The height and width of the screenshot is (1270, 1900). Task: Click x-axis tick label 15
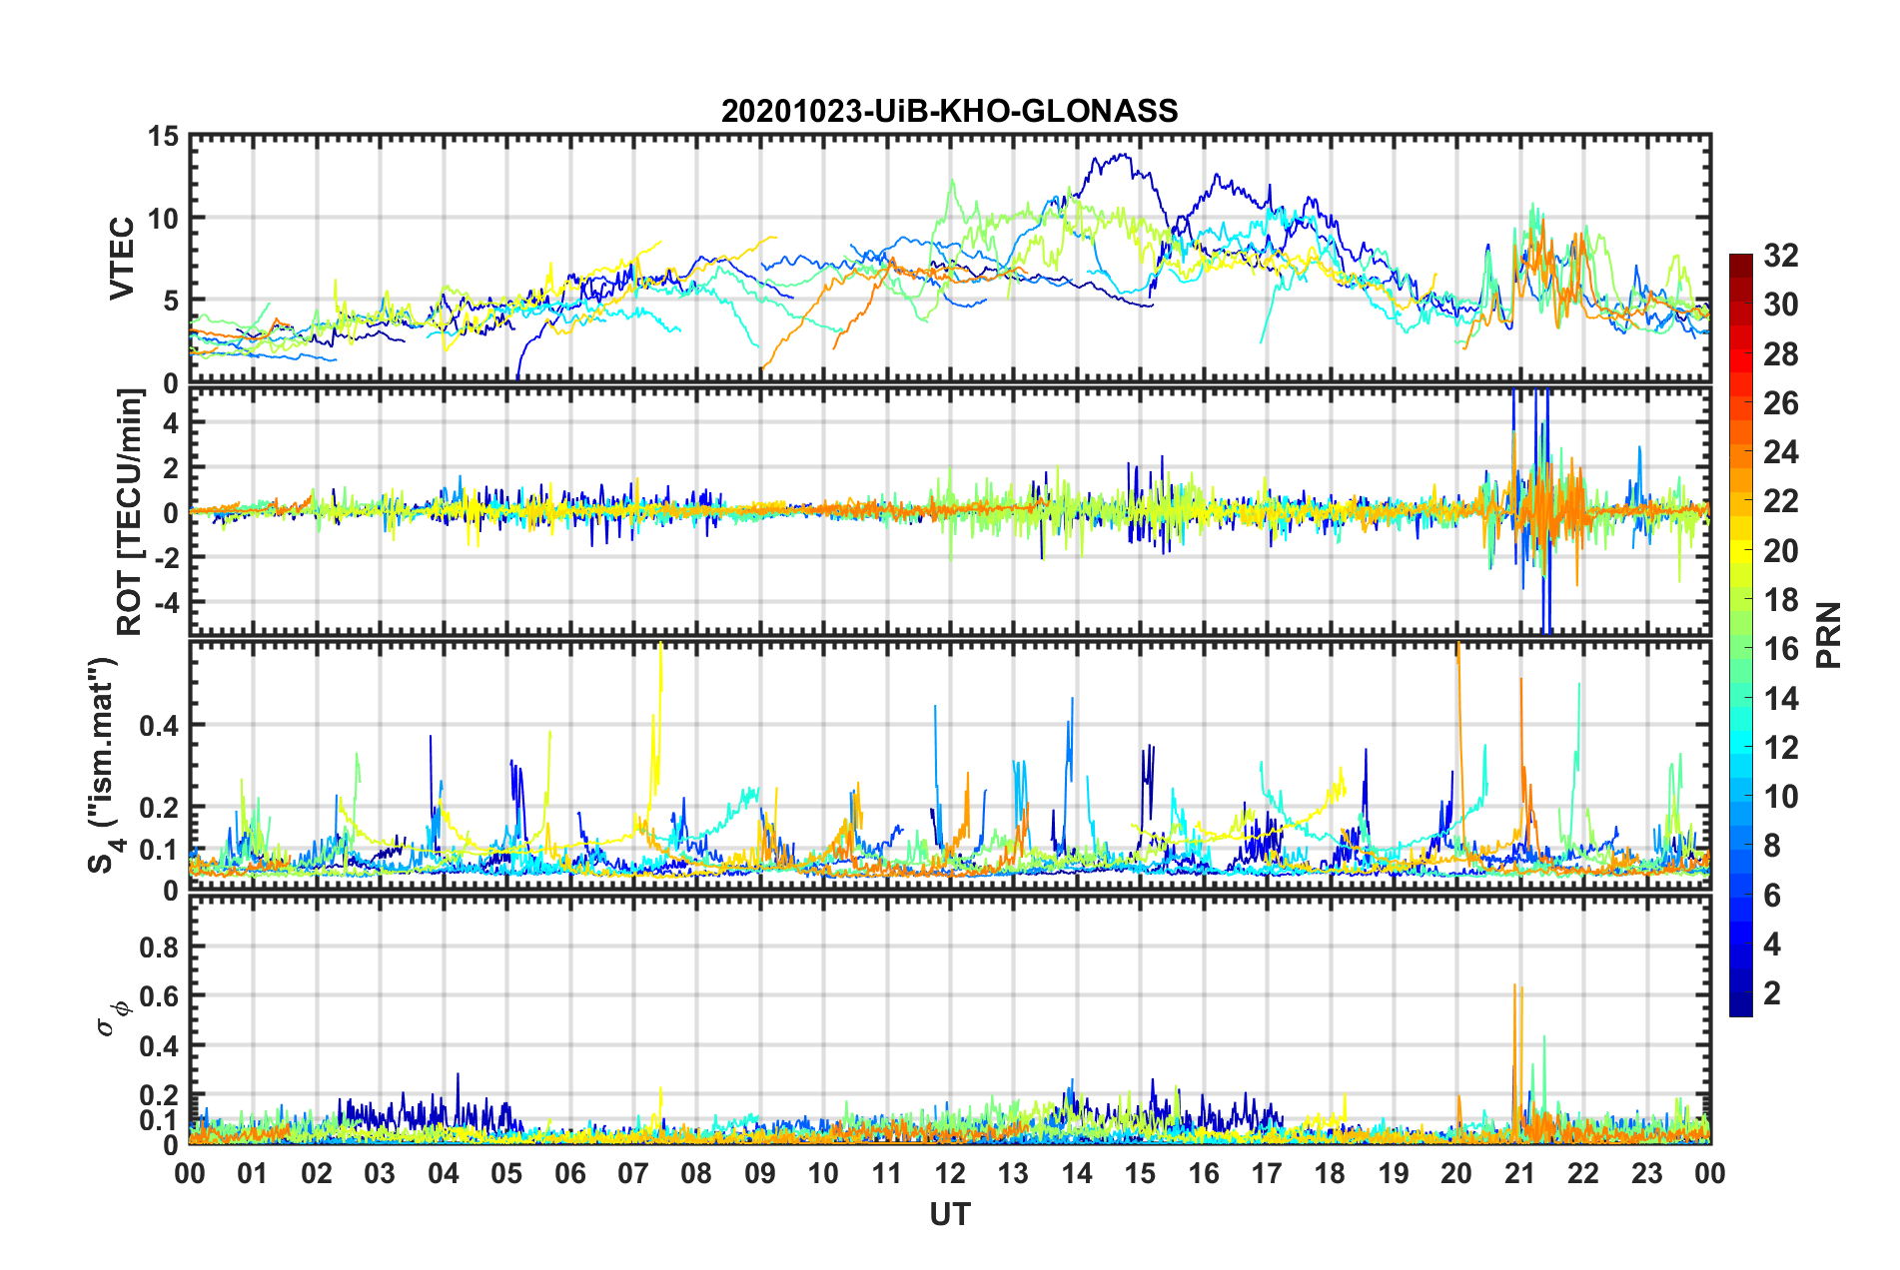(1140, 1173)
